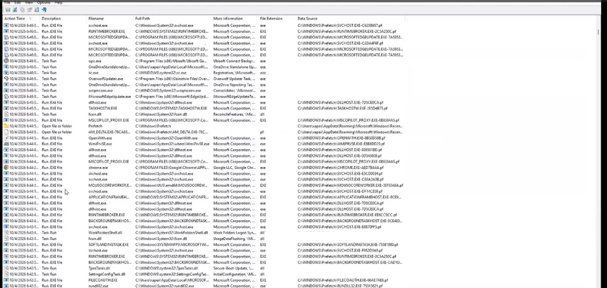Select the WmiPrvSE.exe filename cell
607x288 pixels.
click(x=100, y=144)
